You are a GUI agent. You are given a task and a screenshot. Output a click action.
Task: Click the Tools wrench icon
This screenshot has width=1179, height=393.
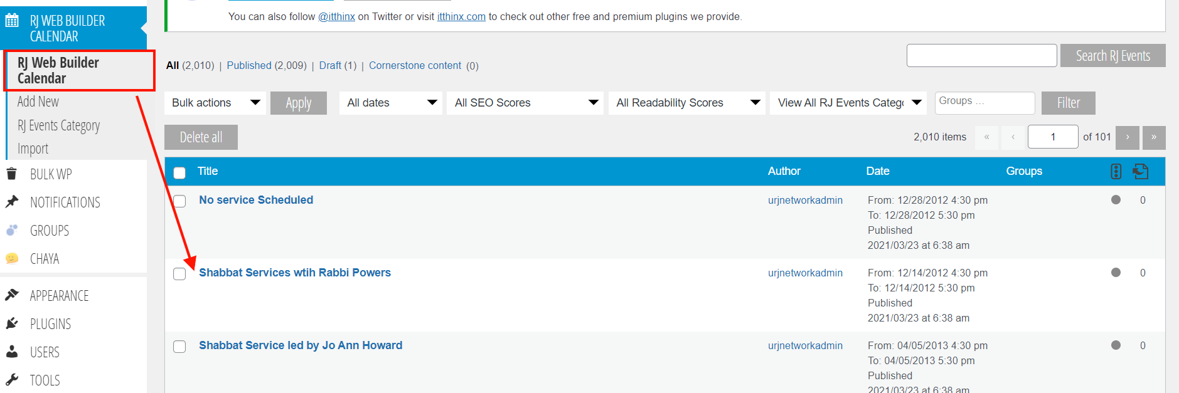point(11,380)
